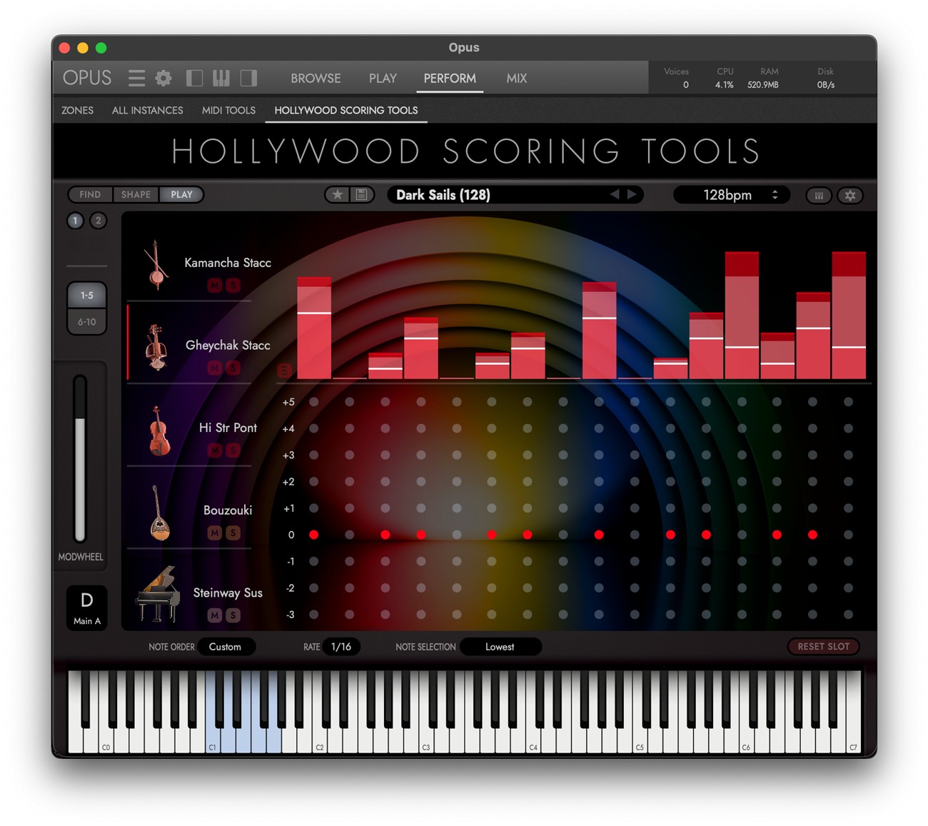
Task: Open the Note Order Custom dropdown
Action: click(226, 647)
